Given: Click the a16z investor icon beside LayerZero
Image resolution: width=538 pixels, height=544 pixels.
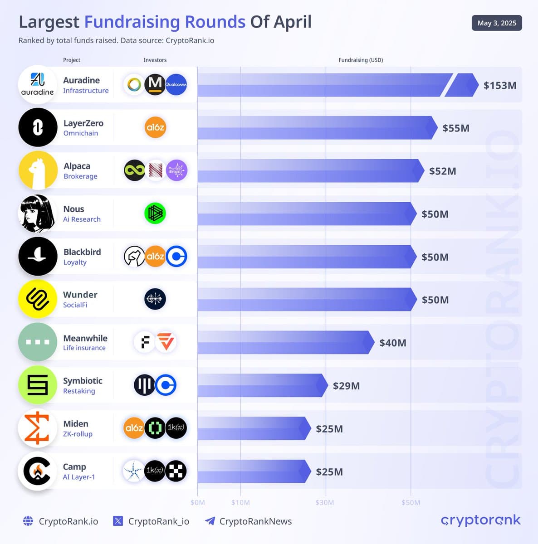Looking at the screenshot, I should (155, 128).
